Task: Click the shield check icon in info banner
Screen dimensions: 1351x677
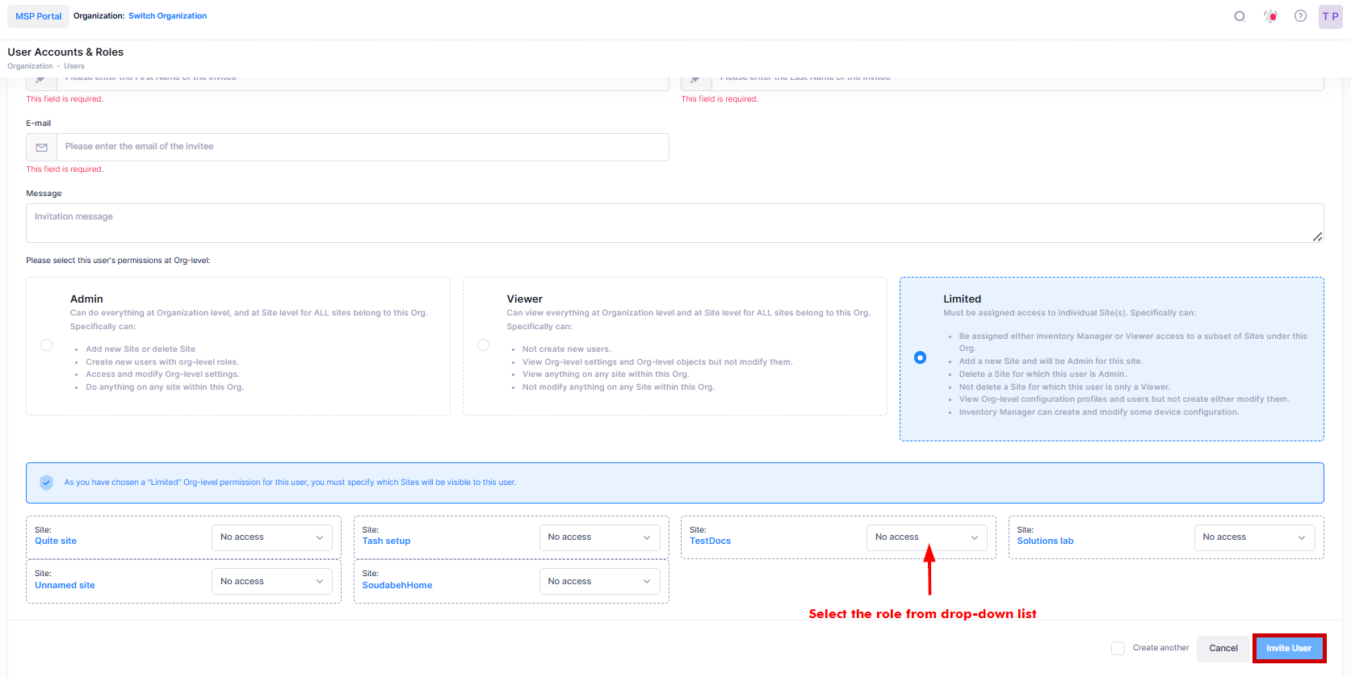Action: [47, 483]
